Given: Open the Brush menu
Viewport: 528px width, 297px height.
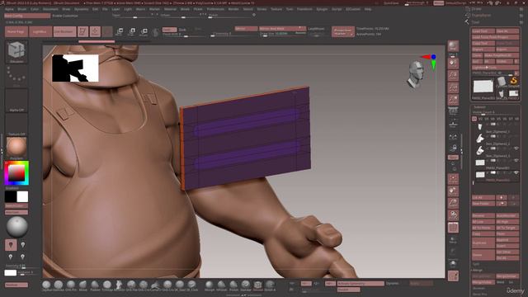Looking at the screenshot, I should [22, 9].
